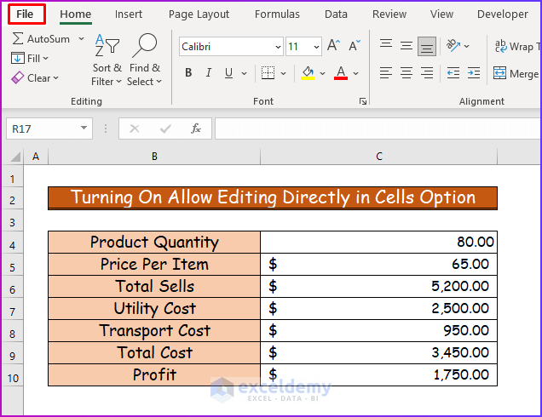
Task: Expand the AutoSum dropdown arrow
Action: coord(81,38)
